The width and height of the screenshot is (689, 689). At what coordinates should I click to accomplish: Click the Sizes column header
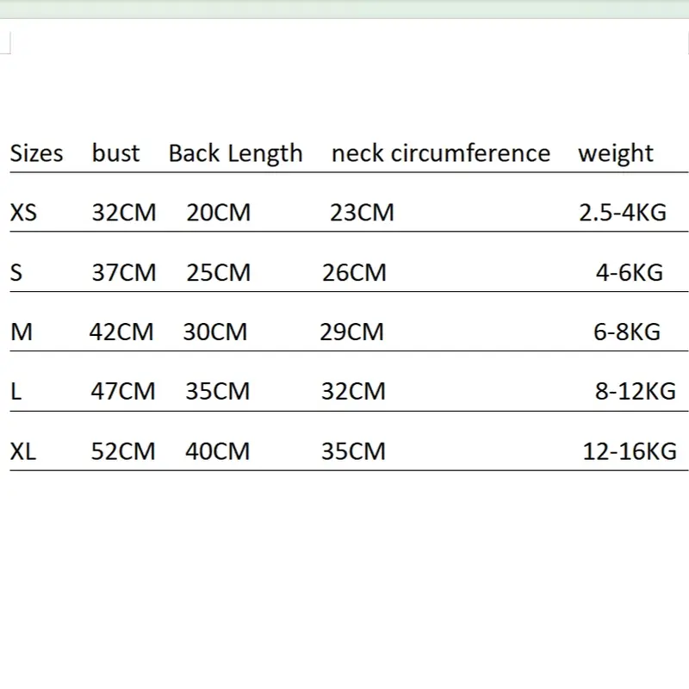click(x=36, y=153)
